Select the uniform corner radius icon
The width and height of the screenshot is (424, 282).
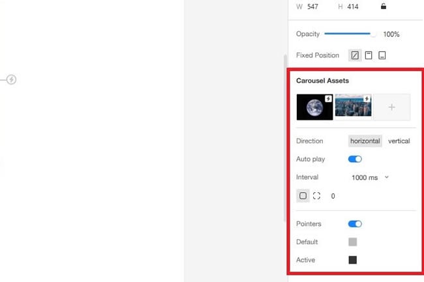pos(303,195)
